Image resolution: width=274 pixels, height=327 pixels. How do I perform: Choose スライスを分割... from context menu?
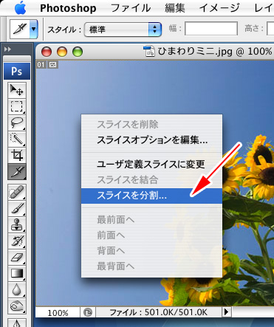pos(151,196)
